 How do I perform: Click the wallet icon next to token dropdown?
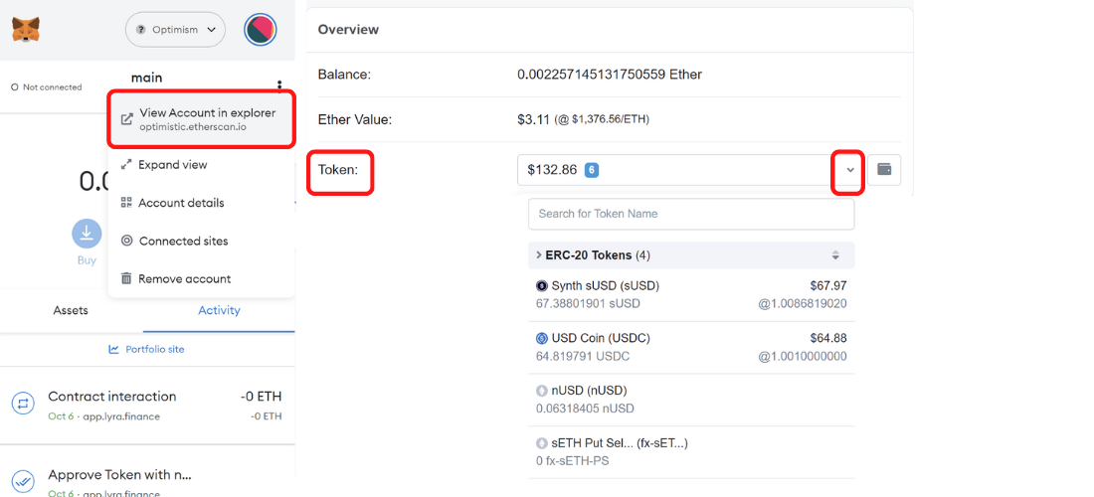[884, 170]
